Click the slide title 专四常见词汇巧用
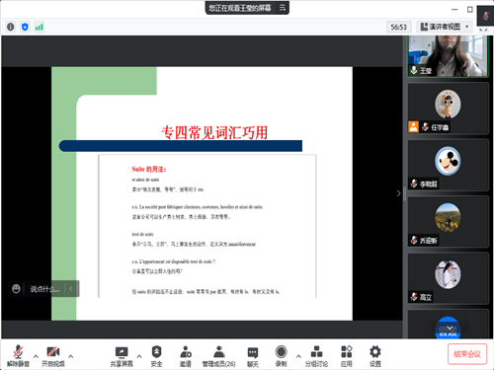Image resolution: width=494 pixels, height=370 pixels. pyautogui.click(x=214, y=132)
